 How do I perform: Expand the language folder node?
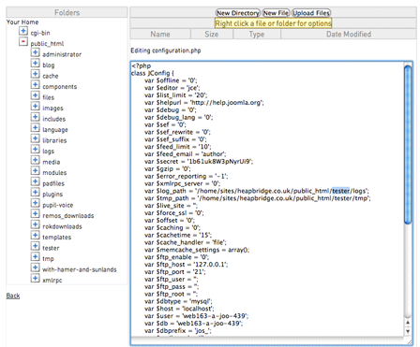36,127
